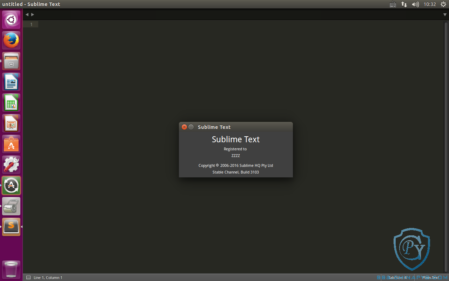Launch LibreOffice Calc from the dock
The width and height of the screenshot is (449, 281).
point(11,103)
